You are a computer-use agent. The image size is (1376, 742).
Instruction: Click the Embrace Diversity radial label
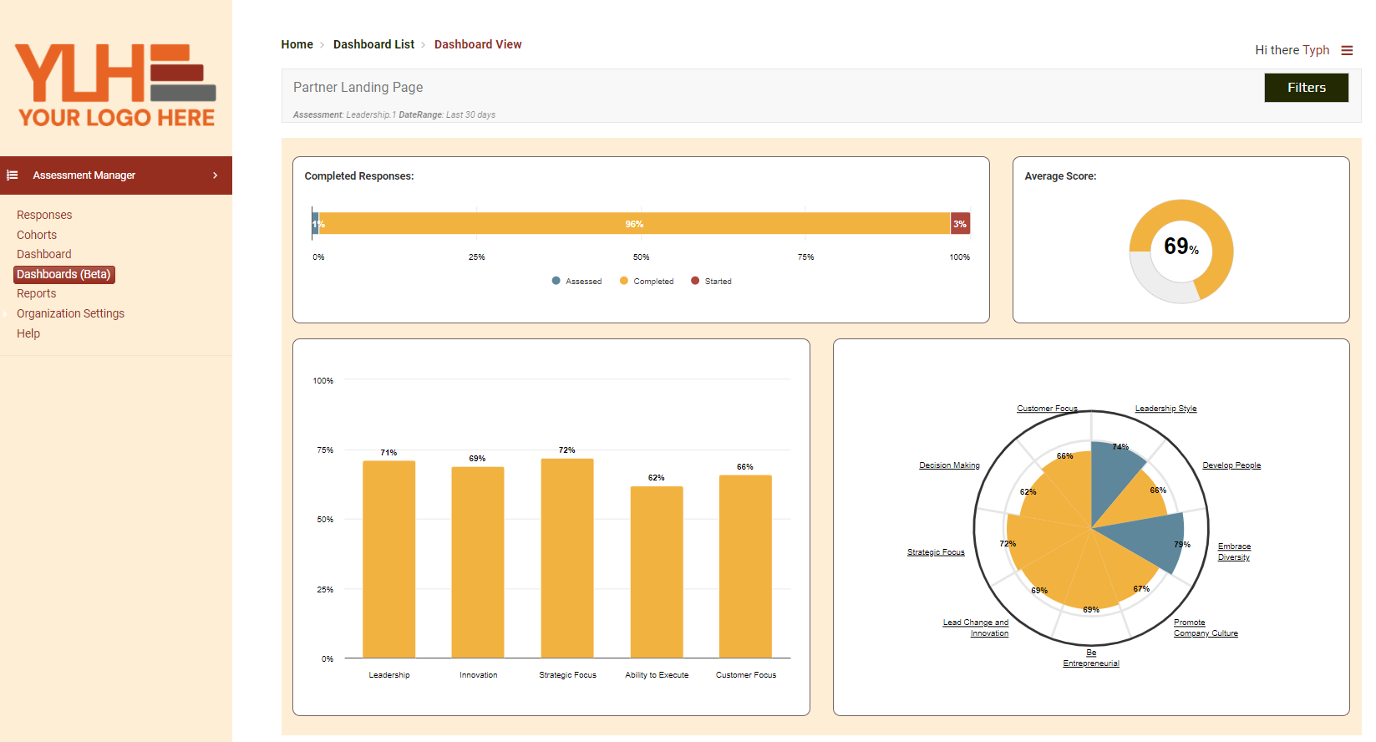[1234, 551]
